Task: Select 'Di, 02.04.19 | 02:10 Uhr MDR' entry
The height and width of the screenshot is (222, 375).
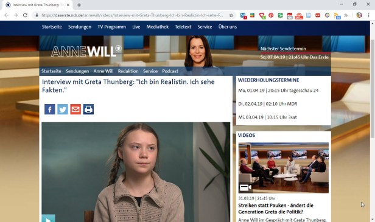Action: [268, 104]
